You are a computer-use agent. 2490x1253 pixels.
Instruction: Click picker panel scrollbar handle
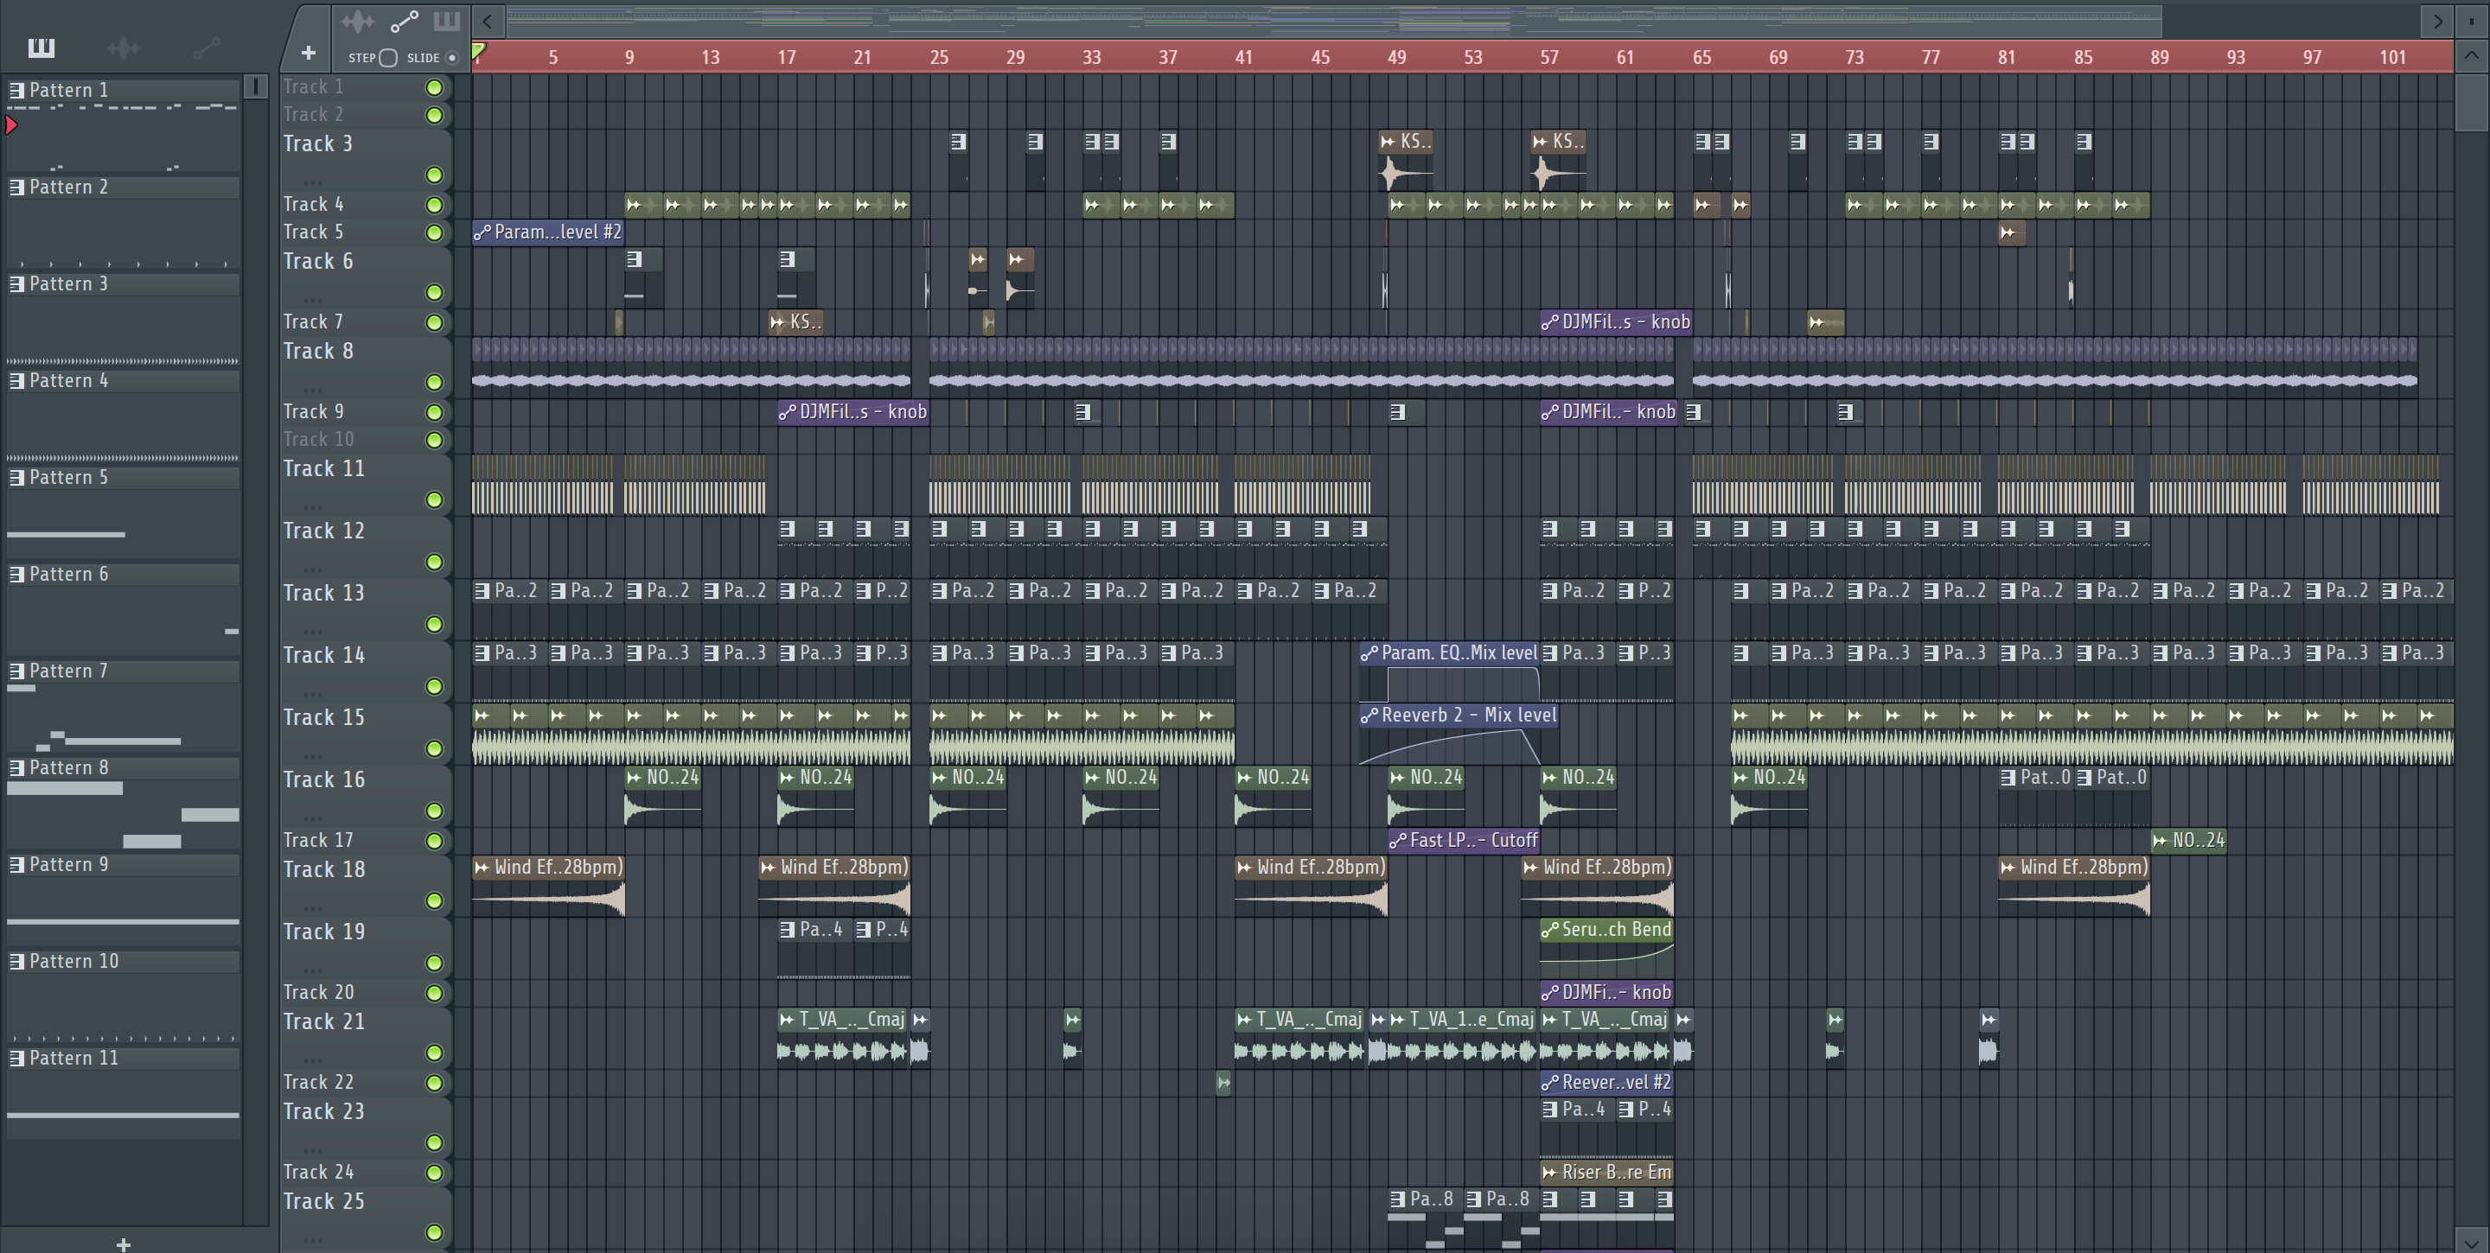click(255, 87)
